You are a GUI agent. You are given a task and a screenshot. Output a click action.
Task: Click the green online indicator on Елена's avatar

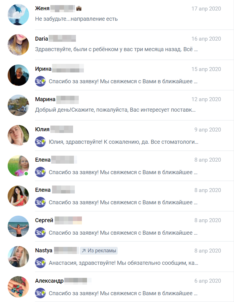point(26,174)
